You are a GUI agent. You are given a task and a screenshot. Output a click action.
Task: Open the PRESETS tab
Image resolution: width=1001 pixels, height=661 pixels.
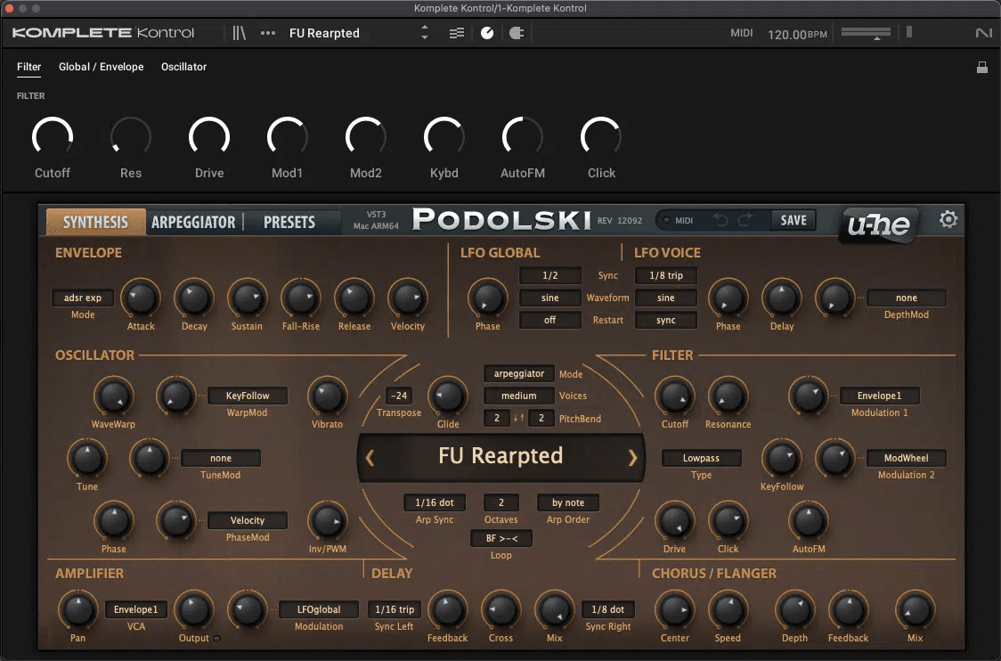pos(289,222)
